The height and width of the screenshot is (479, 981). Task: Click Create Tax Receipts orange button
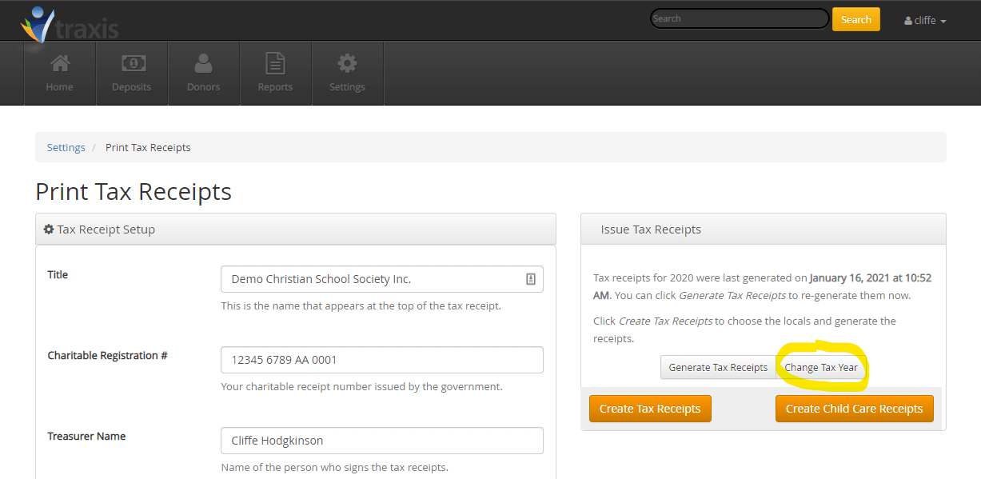coord(650,409)
